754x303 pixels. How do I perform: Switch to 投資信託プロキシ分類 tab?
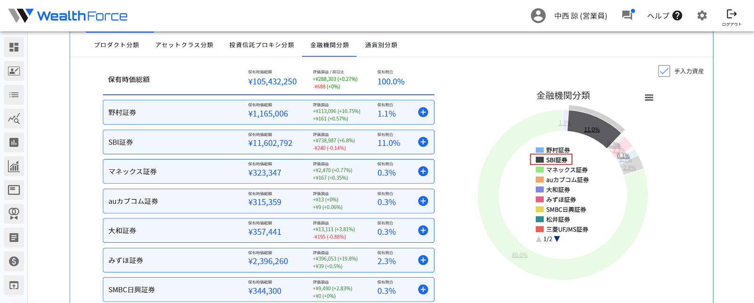click(x=262, y=45)
